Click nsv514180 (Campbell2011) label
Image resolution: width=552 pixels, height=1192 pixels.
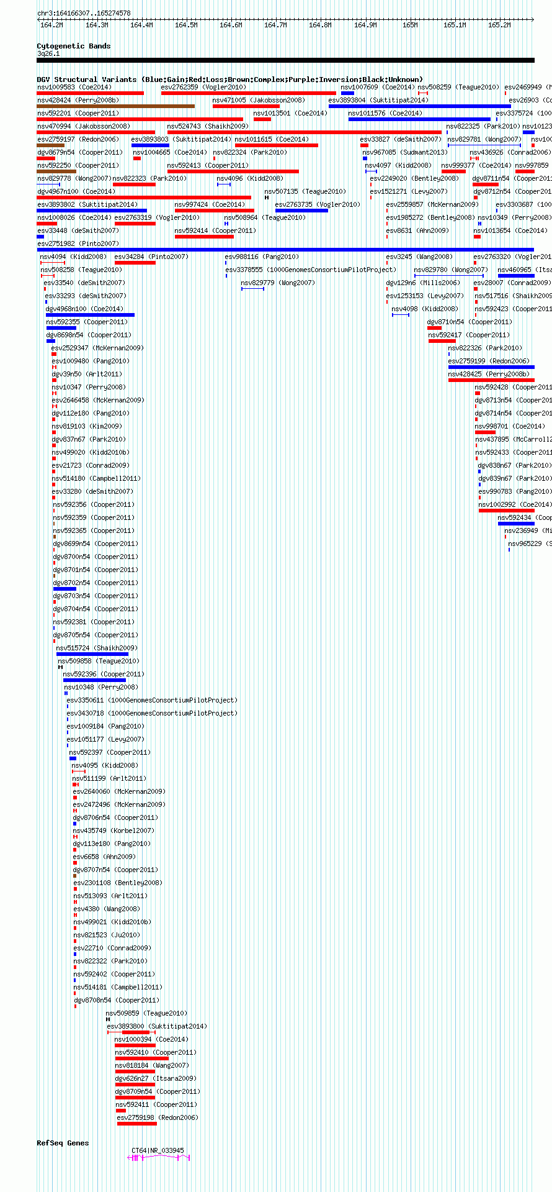[x=96, y=478]
